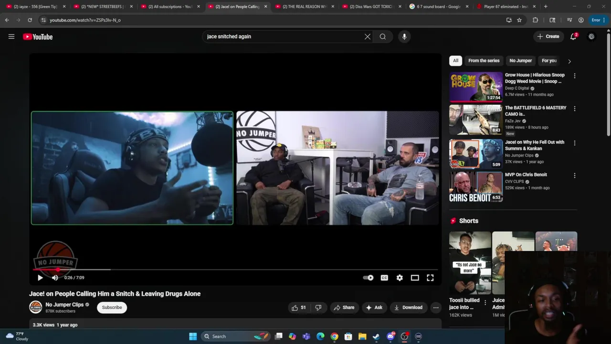Switch to theater mode
Image resolution: width=611 pixels, height=344 pixels.
(x=415, y=278)
